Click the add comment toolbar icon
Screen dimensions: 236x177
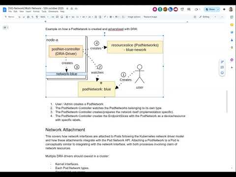point(57,17)
